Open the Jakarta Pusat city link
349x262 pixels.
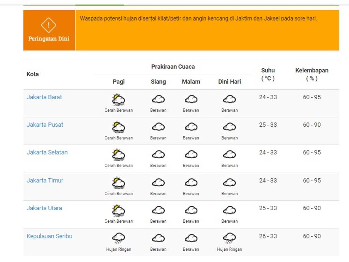coord(45,125)
